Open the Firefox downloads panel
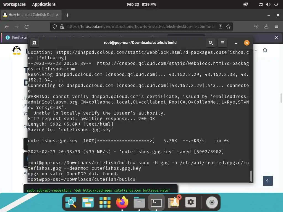283x212 pixels. pos(266,27)
